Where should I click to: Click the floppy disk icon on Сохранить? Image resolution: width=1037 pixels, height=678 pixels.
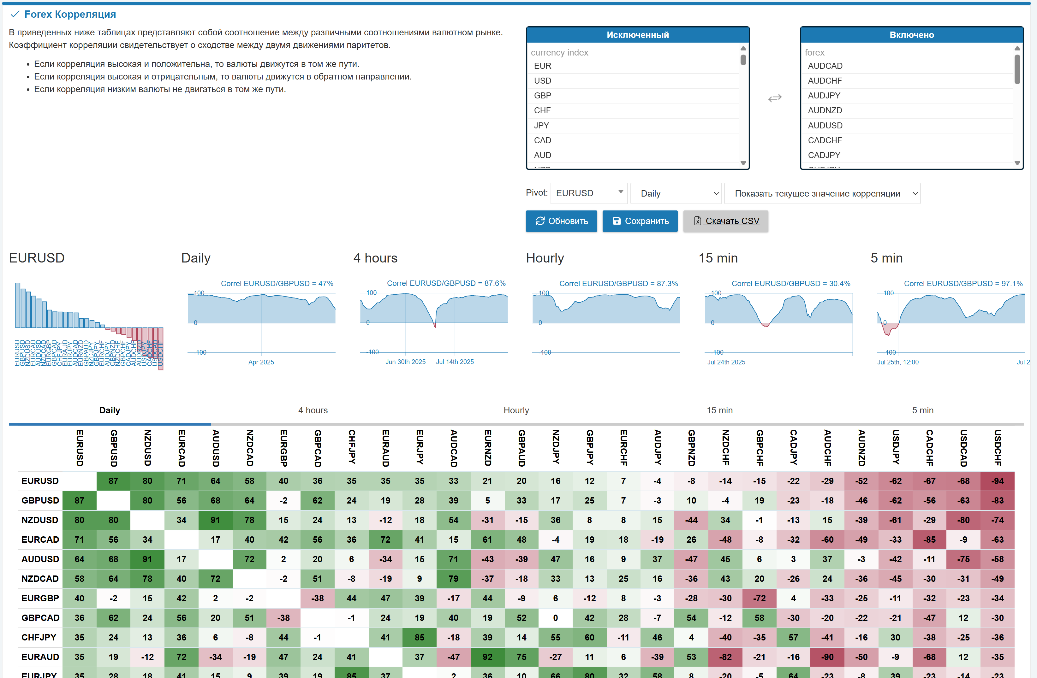(617, 221)
